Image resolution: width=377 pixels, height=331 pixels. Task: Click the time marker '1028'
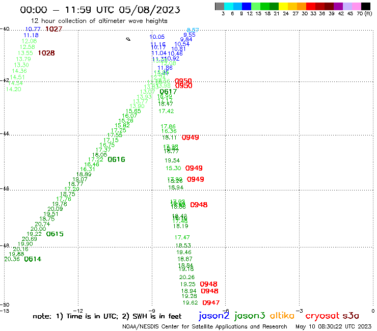(x=46, y=53)
